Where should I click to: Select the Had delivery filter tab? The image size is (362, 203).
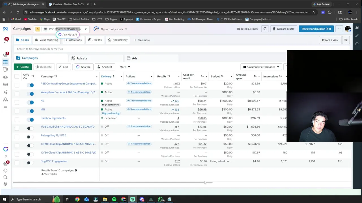click(118, 40)
